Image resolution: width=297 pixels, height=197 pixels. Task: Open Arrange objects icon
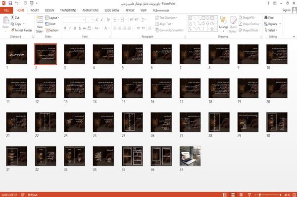223,20
